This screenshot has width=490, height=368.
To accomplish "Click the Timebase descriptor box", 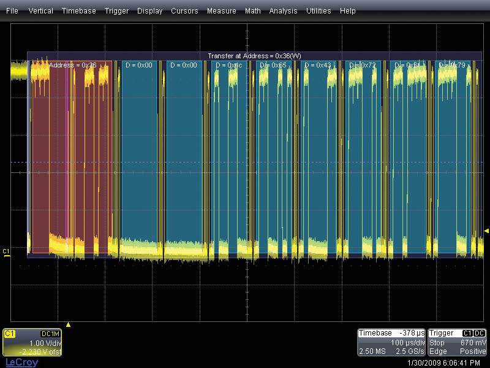I will click(391, 342).
